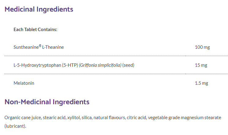Screen dimensions: 228x135
Task: Click the 15 mg dosage value
Action: 201,65
